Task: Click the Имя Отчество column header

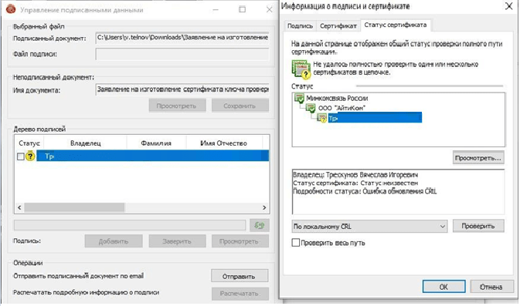Action: [224, 143]
